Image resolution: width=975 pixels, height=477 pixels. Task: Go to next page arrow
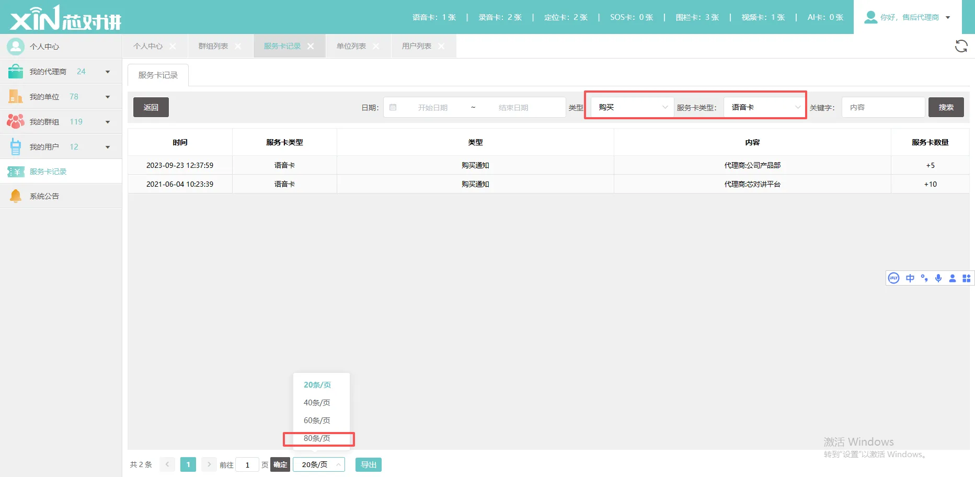tap(209, 464)
